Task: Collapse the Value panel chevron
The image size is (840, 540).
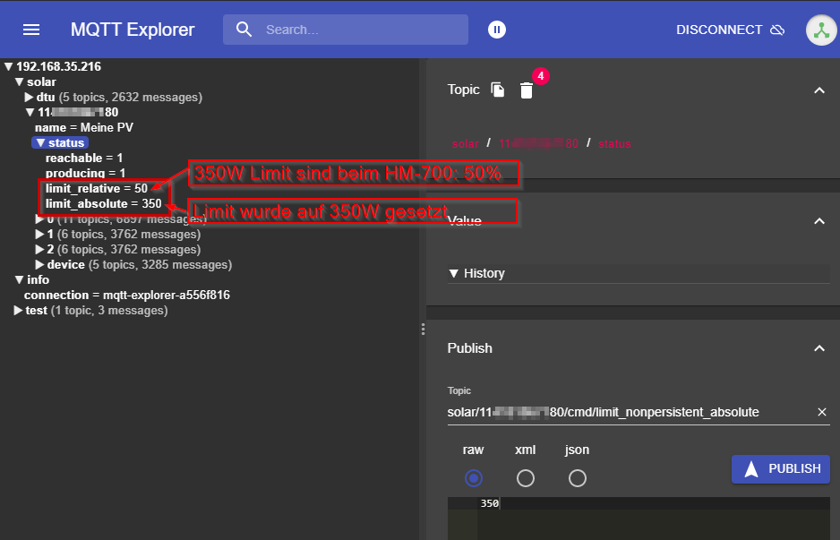Action: point(819,220)
